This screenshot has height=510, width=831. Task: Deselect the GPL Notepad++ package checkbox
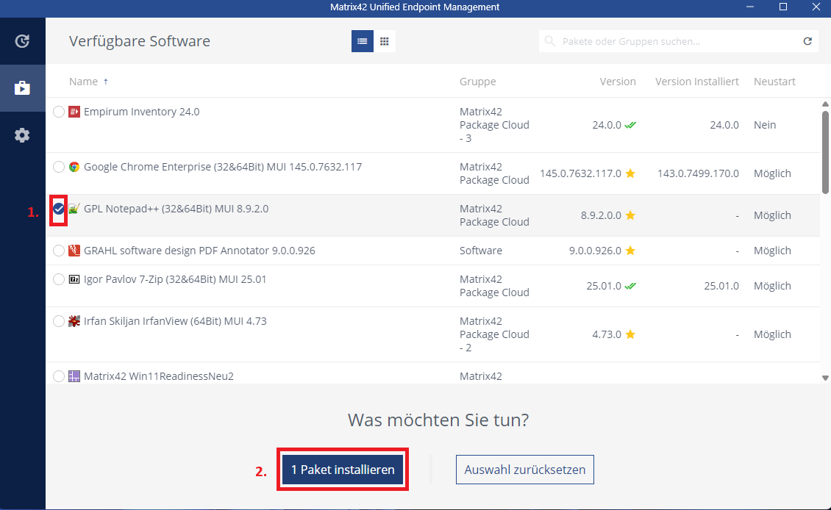pos(59,209)
